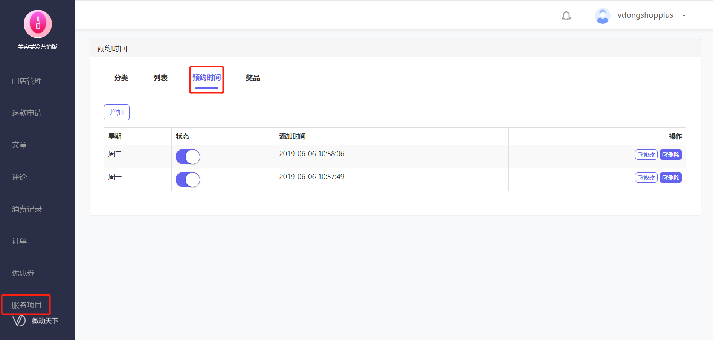This screenshot has width=713, height=340.
Task: Open the 奖品 tab
Action: [x=253, y=78]
